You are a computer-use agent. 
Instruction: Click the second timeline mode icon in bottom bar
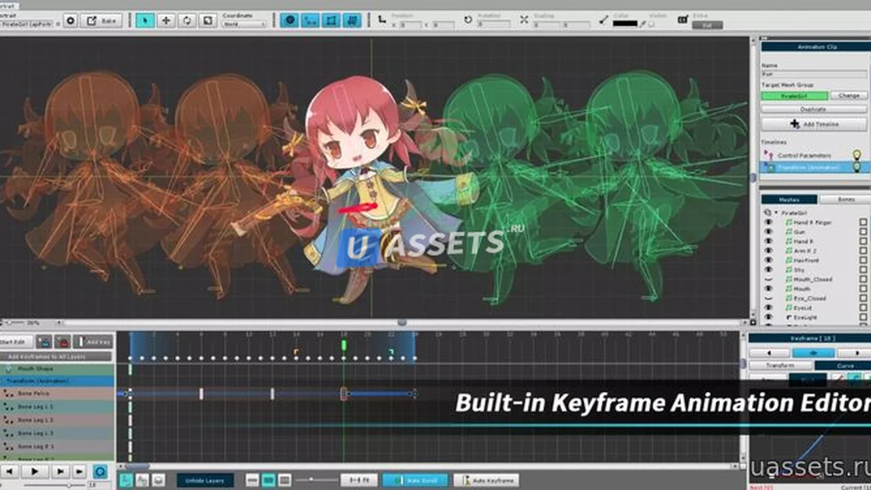(143, 480)
